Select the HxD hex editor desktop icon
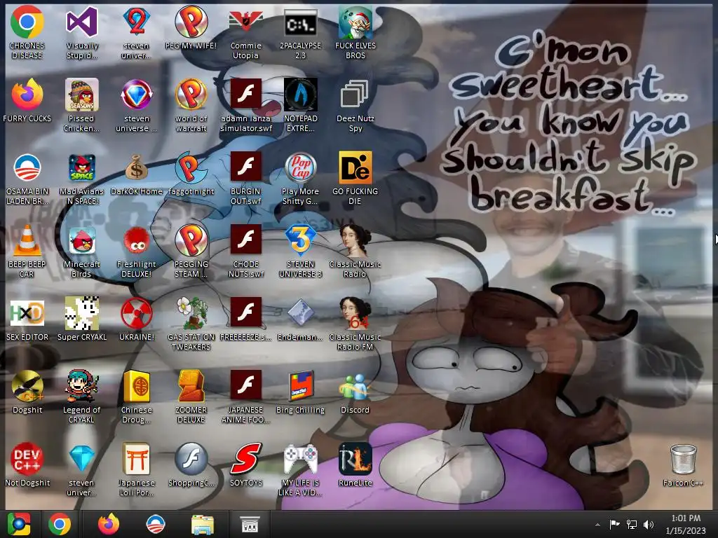Image resolution: width=718 pixels, height=538 pixels. pyautogui.click(x=27, y=313)
